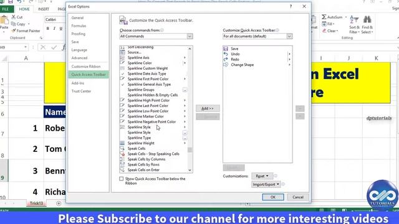The height and width of the screenshot is (224, 399).
Task: Click the Add >> button
Action: [x=208, y=108]
